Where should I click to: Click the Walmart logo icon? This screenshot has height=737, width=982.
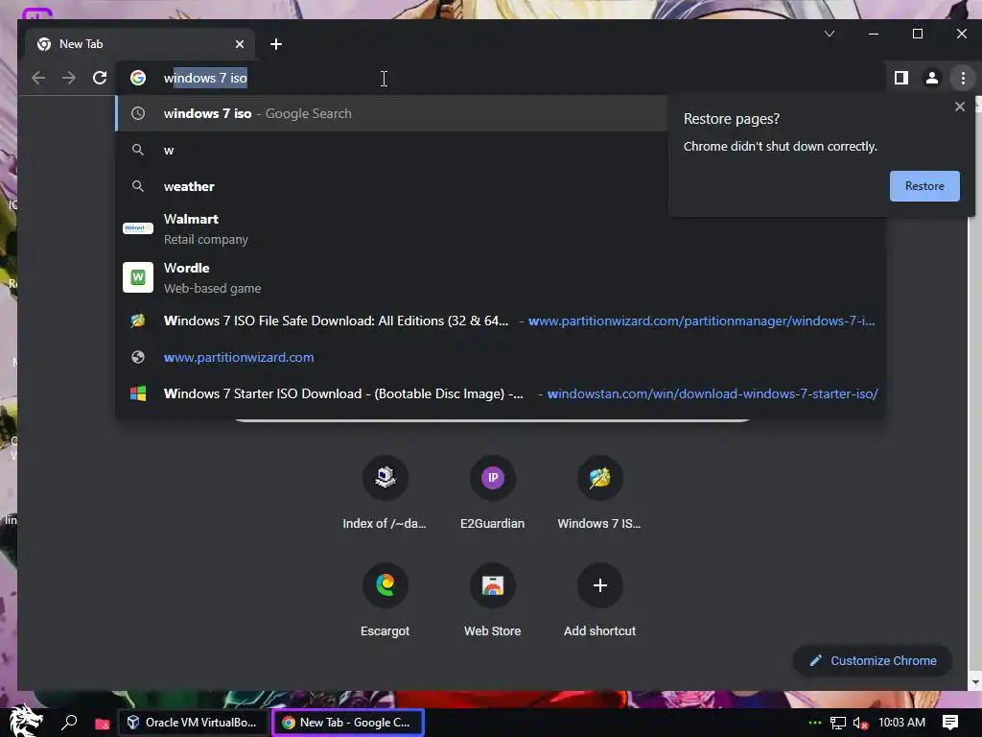(138, 228)
